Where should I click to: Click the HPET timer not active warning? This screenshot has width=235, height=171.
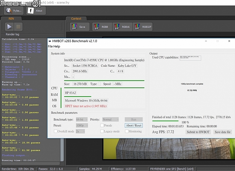click(86, 106)
